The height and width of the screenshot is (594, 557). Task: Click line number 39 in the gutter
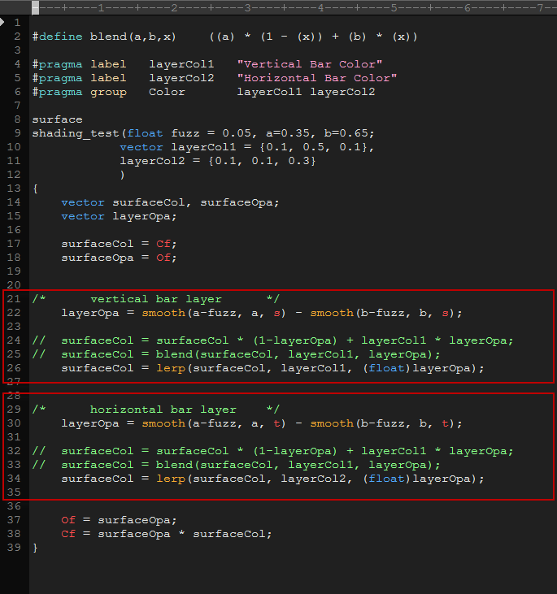pyautogui.click(x=14, y=548)
